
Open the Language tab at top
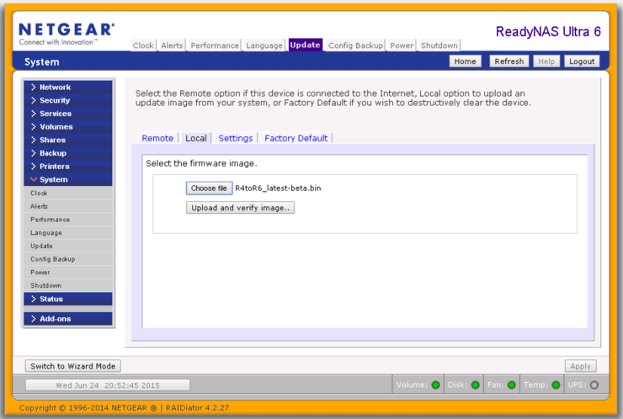click(264, 45)
